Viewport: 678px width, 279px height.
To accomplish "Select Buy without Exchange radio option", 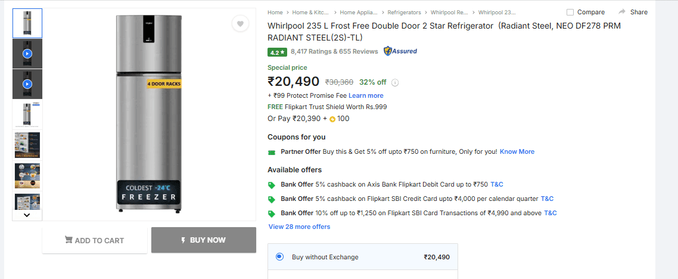I will pos(279,257).
